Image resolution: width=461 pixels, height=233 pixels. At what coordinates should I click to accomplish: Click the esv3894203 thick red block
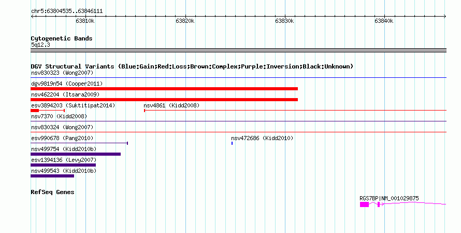coord(35,111)
